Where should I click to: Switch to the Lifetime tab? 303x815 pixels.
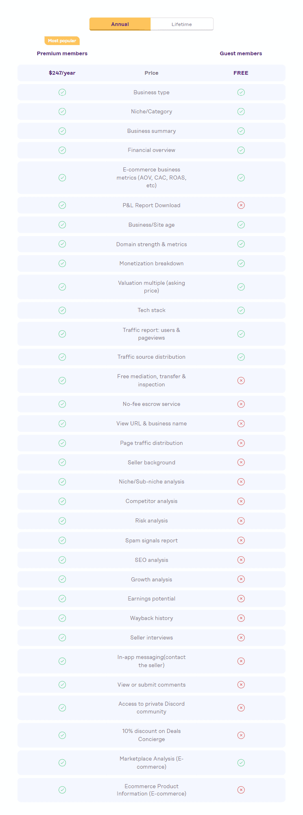[182, 24]
